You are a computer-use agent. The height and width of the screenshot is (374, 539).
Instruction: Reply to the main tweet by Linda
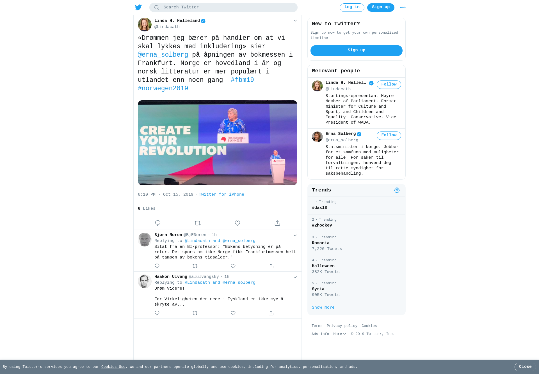pyautogui.click(x=158, y=223)
